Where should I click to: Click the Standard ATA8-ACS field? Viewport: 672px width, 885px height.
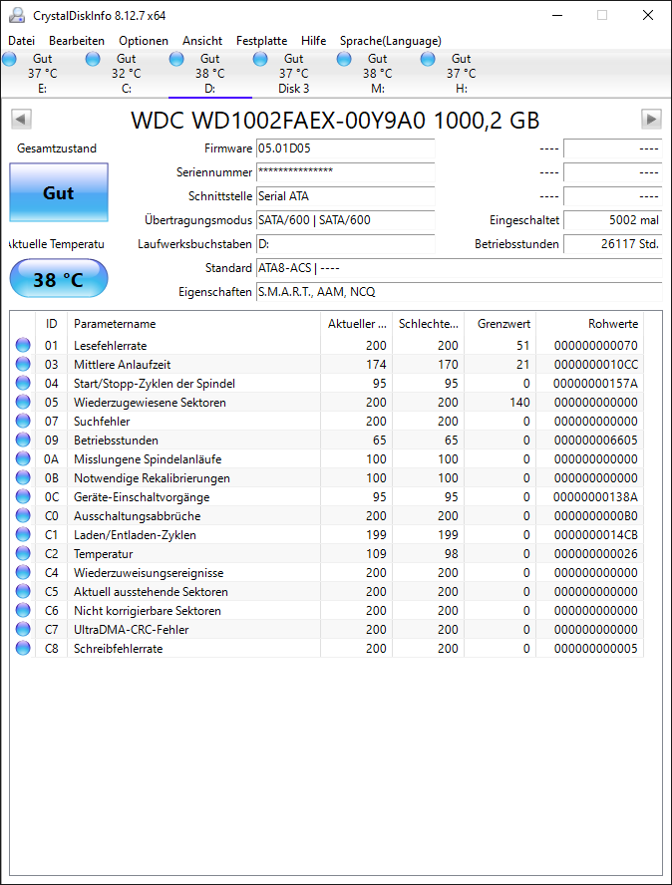tap(459, 268)
